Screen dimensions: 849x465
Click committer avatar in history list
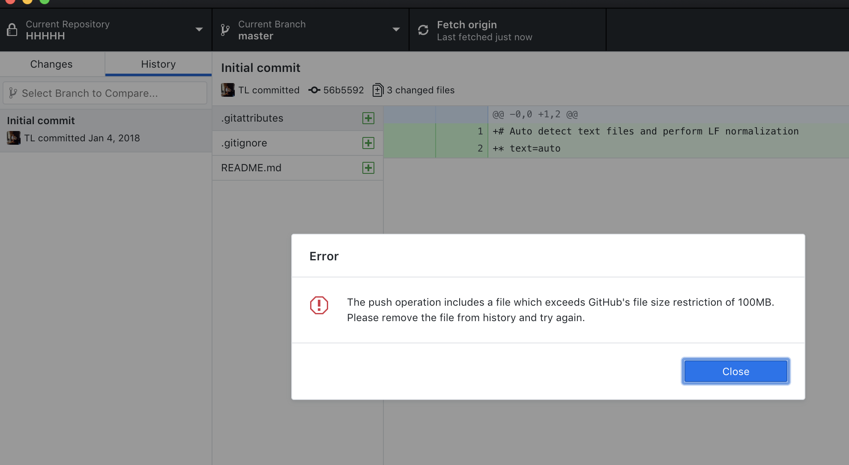14,138
